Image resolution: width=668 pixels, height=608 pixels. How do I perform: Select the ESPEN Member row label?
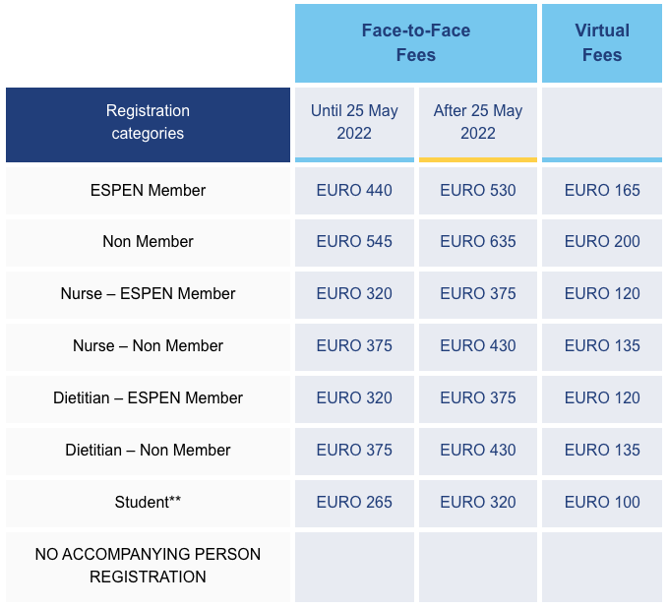pos(148,191)
